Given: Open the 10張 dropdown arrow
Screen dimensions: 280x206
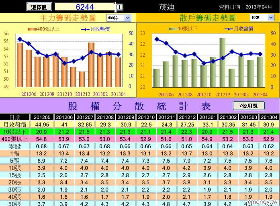Looking at the screenshot, I should [x=271, y=18].
